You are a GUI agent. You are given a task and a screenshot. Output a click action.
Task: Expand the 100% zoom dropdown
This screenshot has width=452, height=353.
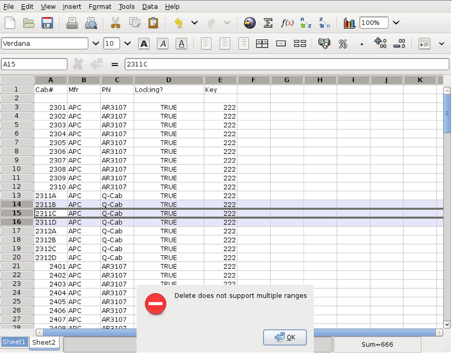point(396,23)
